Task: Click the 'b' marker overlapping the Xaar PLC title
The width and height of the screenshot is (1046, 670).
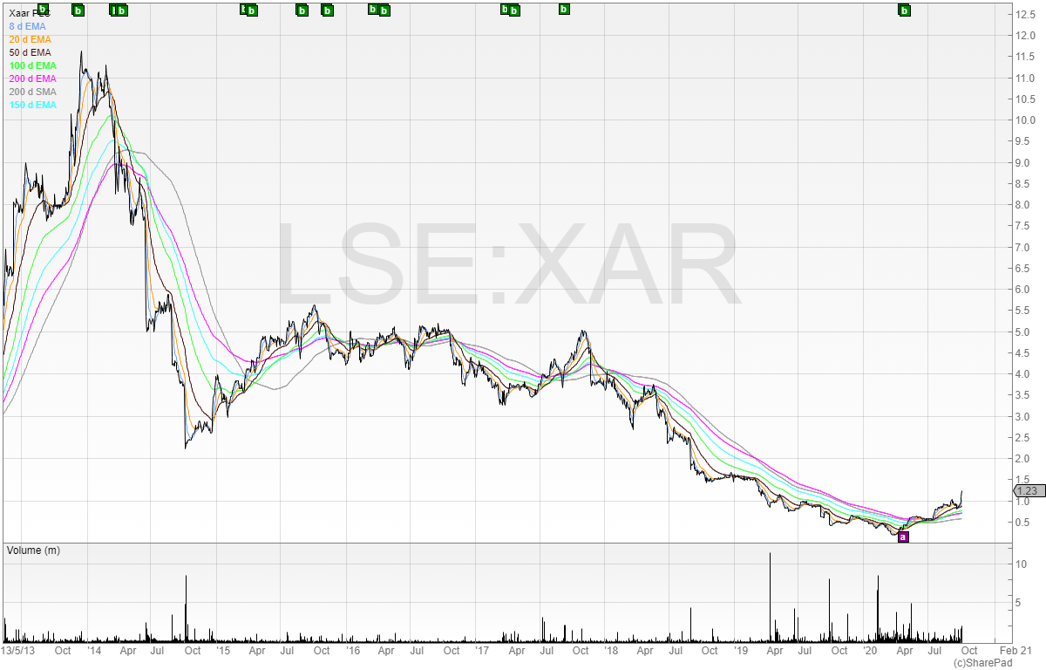Action: tap(43, 10)
